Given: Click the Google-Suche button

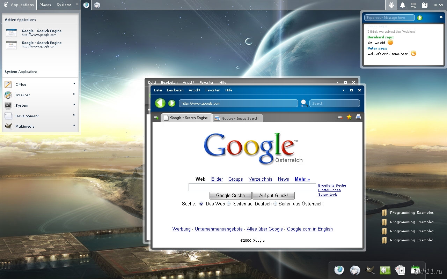Looking at the screenshot, I should pos(230,196).
